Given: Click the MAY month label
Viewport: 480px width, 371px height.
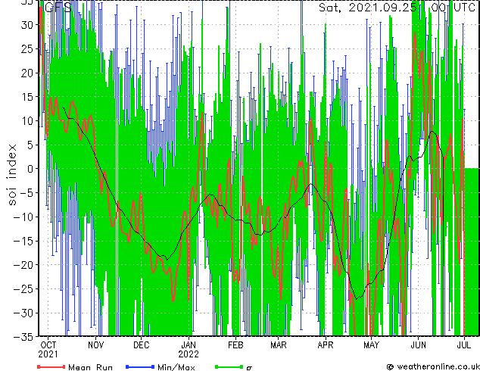Looking at the screenshot, I should [371, 345].
